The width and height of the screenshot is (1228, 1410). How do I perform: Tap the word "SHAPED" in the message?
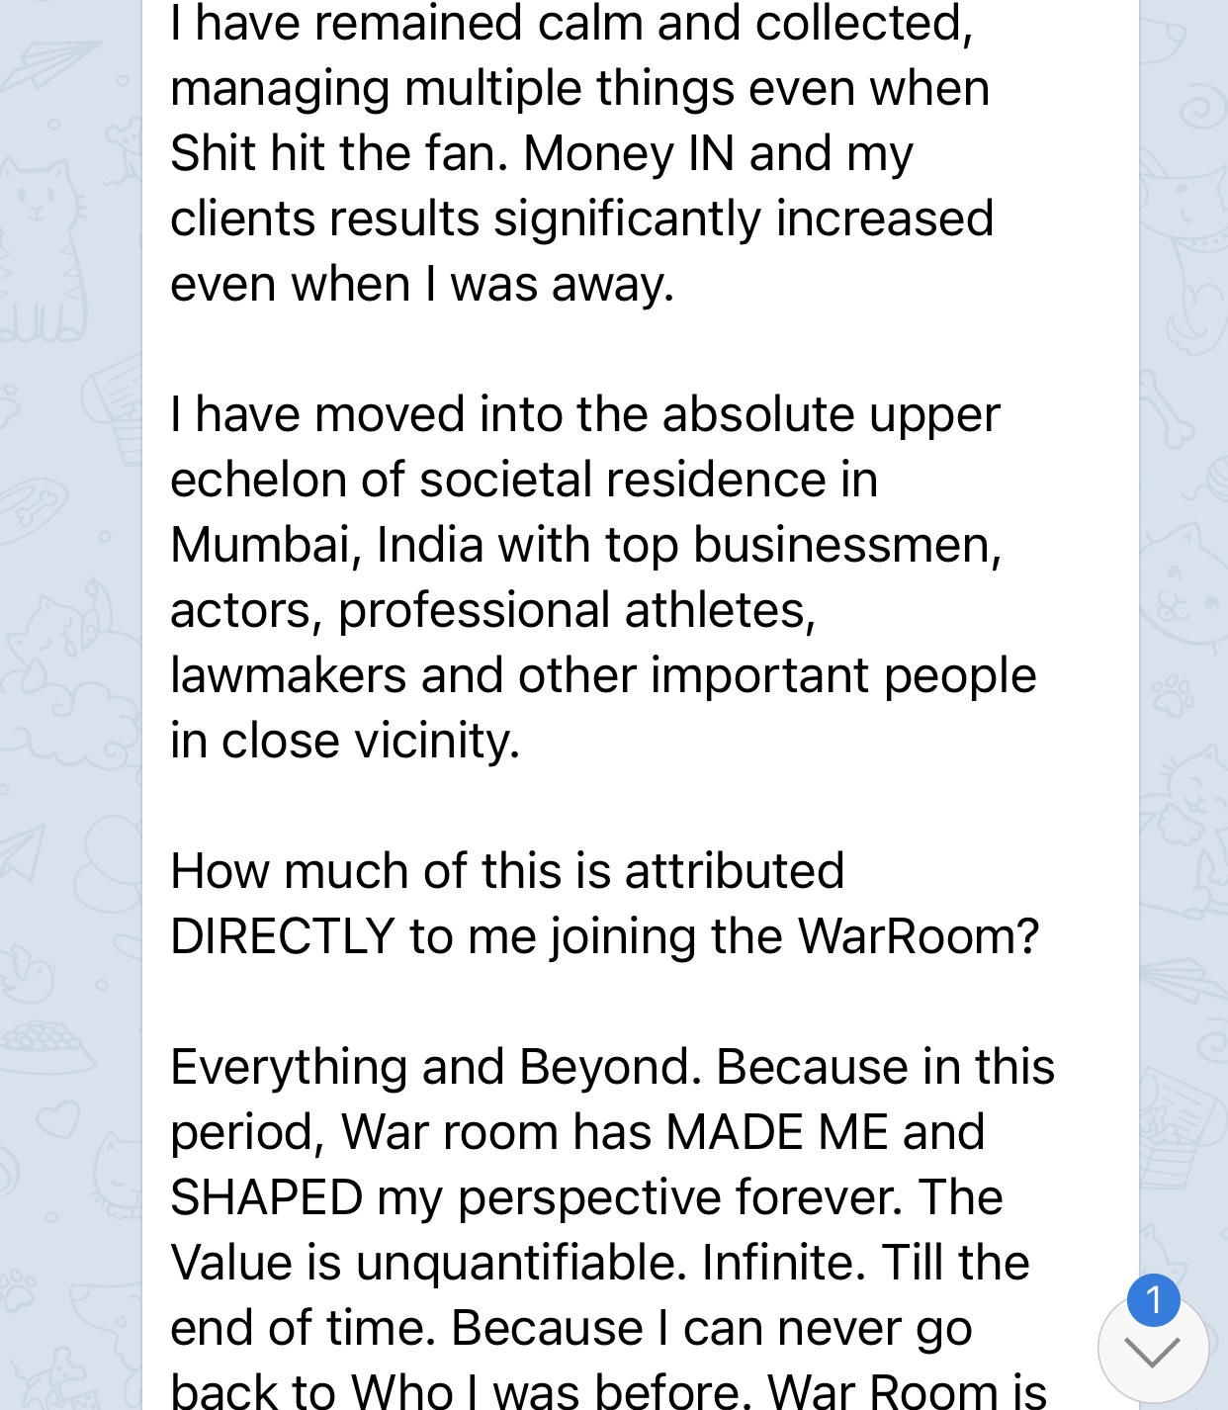[267, 1197]
